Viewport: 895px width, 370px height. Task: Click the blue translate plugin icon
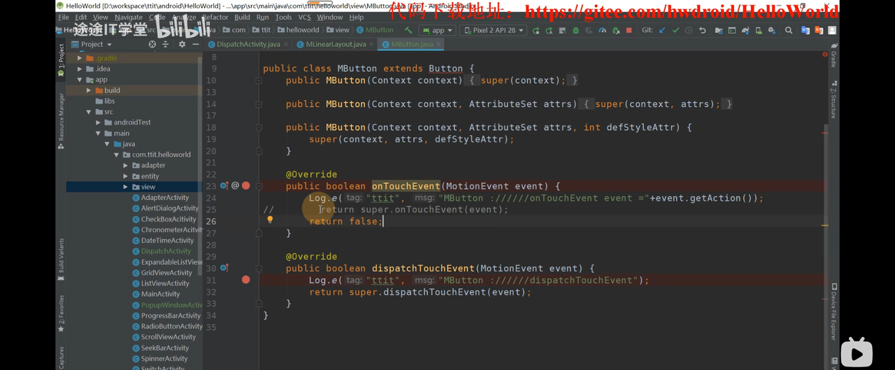pyautogui.click(x=805, y=31)
